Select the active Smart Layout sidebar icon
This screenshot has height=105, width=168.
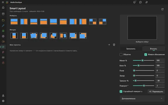tap(3, 47)
